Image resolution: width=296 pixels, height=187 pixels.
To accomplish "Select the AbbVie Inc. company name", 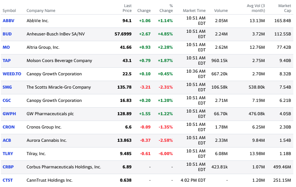I will (38, 21).
